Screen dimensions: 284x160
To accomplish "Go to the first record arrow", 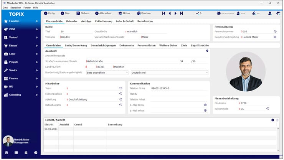I will pos(164,13).
